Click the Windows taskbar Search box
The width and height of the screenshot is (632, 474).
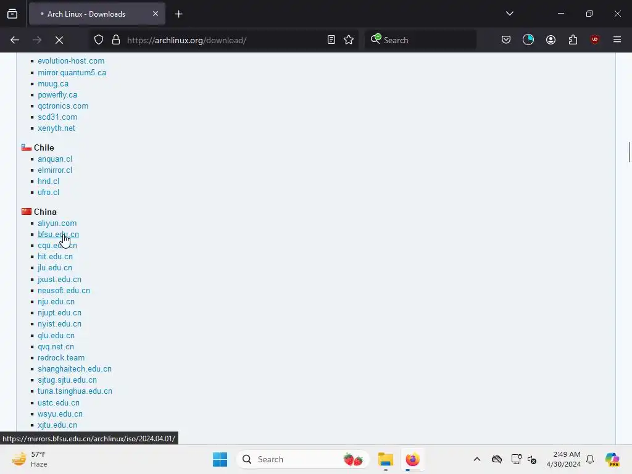[302, 459]
